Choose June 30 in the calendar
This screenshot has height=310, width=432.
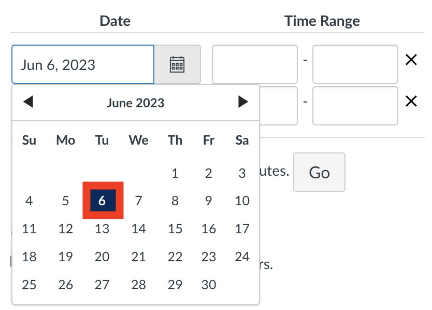point(209,285)
